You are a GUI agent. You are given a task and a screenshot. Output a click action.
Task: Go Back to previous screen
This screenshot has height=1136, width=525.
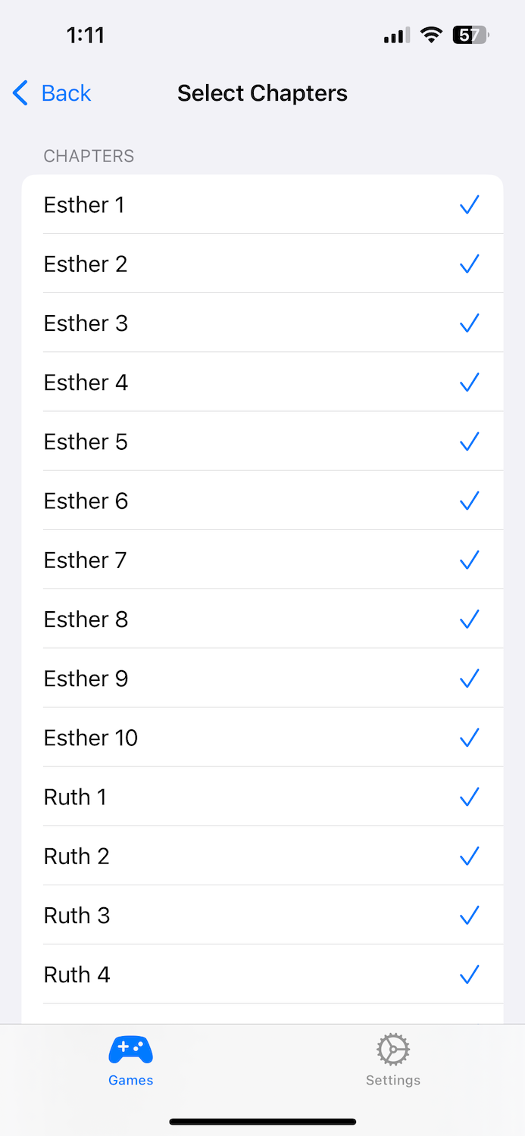(x=66, y=93)
